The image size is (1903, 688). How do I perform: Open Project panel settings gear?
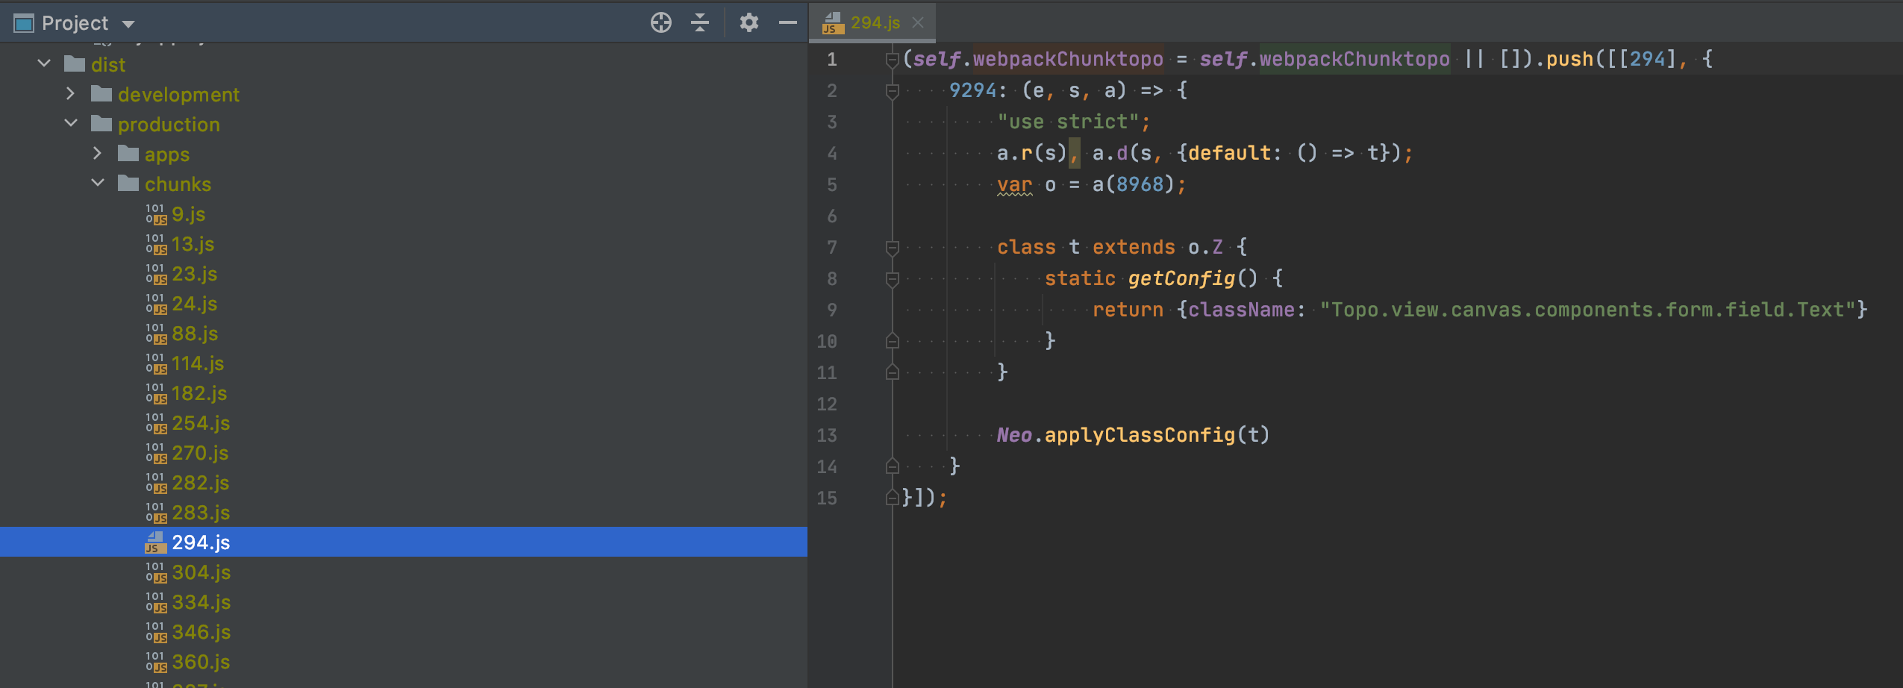[x=749, y=23]
